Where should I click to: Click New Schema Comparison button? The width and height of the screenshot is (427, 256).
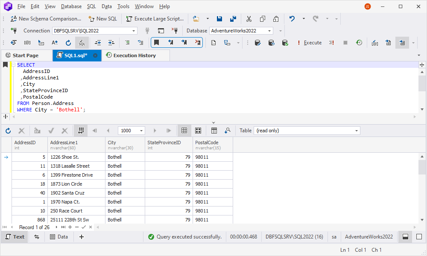(x=46, y=19)
